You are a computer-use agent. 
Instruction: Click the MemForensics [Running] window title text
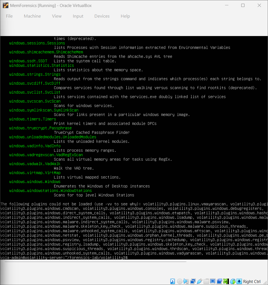click(51, 6)
